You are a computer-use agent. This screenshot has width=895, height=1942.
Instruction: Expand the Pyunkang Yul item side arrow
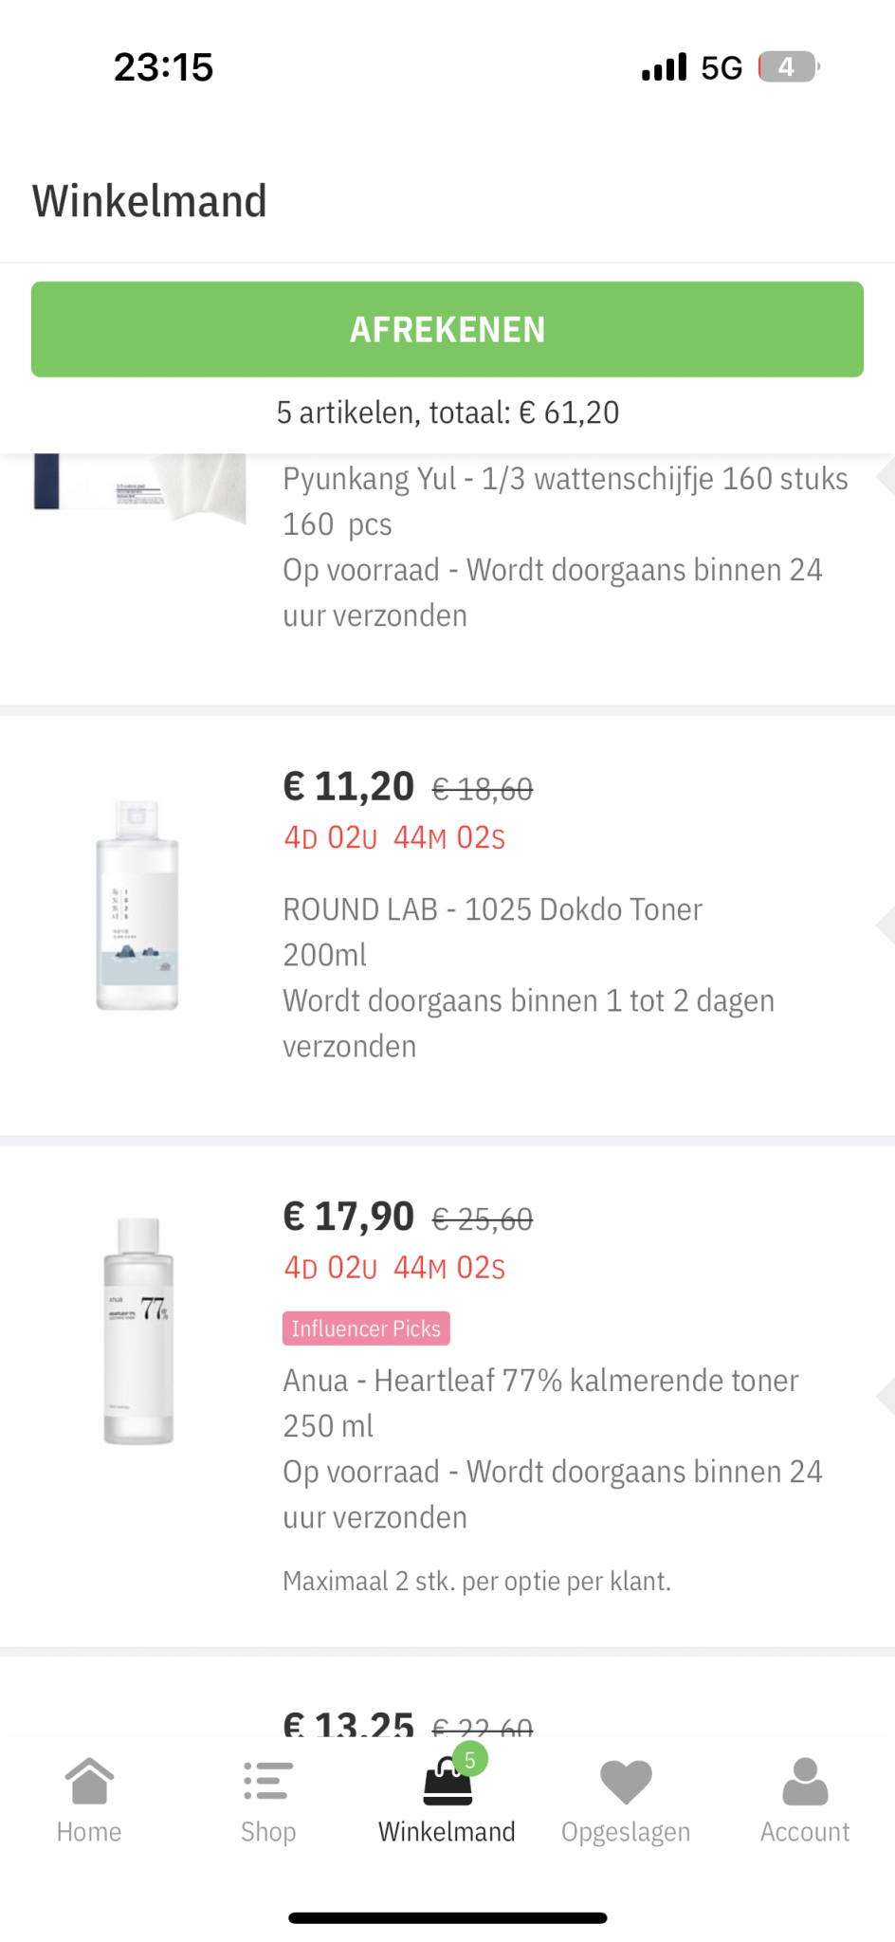coord(886,476)
